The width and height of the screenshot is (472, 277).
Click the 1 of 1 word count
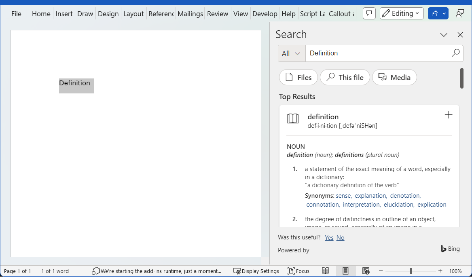pyautogui.click(x=55, y=271)
